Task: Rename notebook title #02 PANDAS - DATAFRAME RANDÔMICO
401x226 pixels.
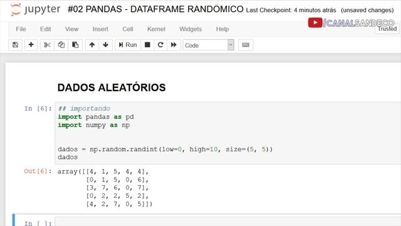Action: pyautogui.click(x=155, y=9)
